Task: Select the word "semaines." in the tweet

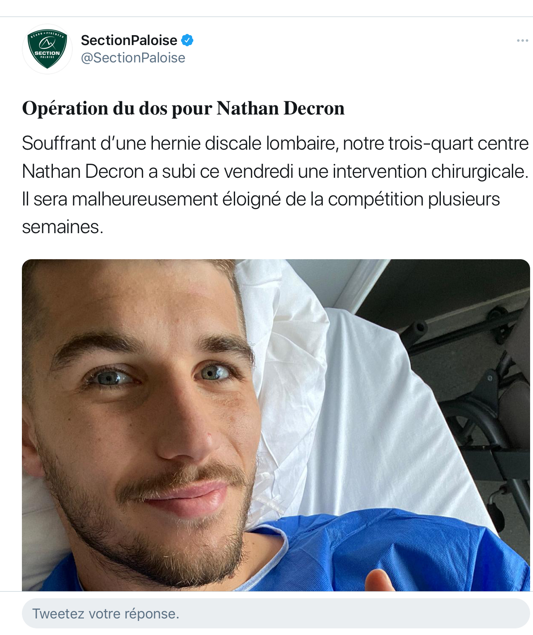Action: point(62,227)
